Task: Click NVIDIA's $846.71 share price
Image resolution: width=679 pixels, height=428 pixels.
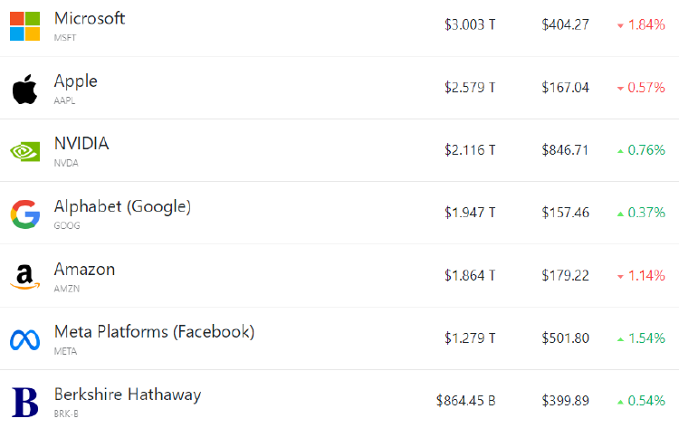Action: 565,150
